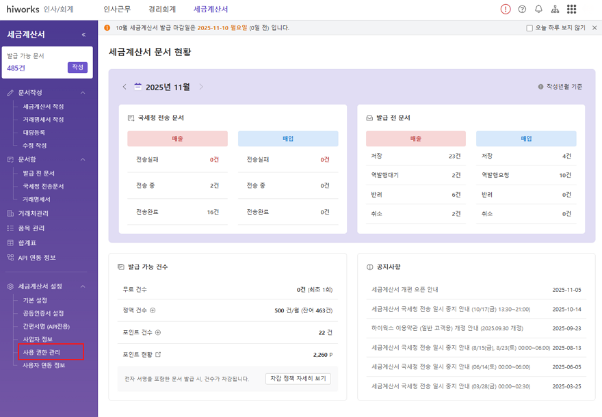Open the notifications bell icon
Screen dimensions: 602x417
click(x=538, y=10)
